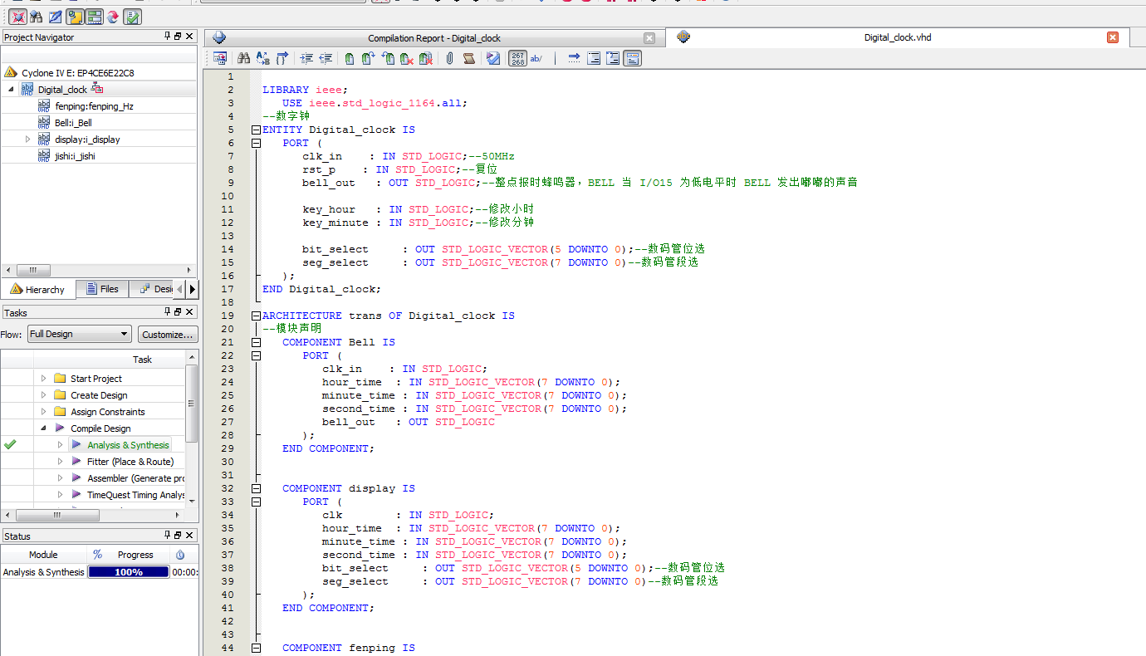Collapse the Compile Design task group

[x=43, y=428]
